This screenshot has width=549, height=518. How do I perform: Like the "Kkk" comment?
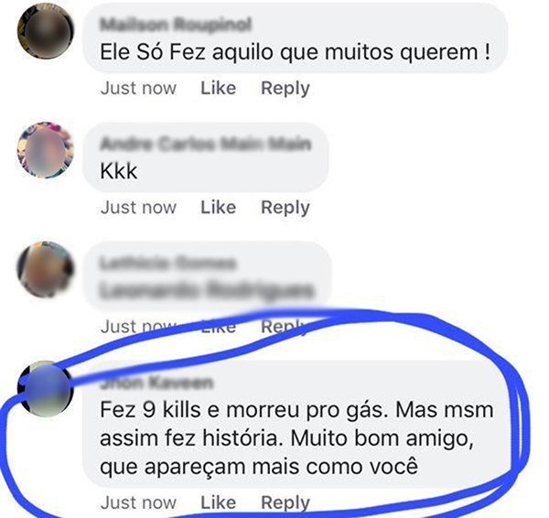click(x=218, y=208)
